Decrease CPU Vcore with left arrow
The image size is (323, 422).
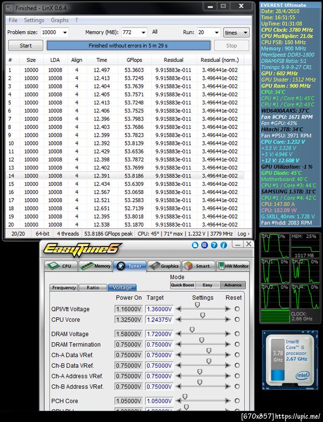pos(179,320)
